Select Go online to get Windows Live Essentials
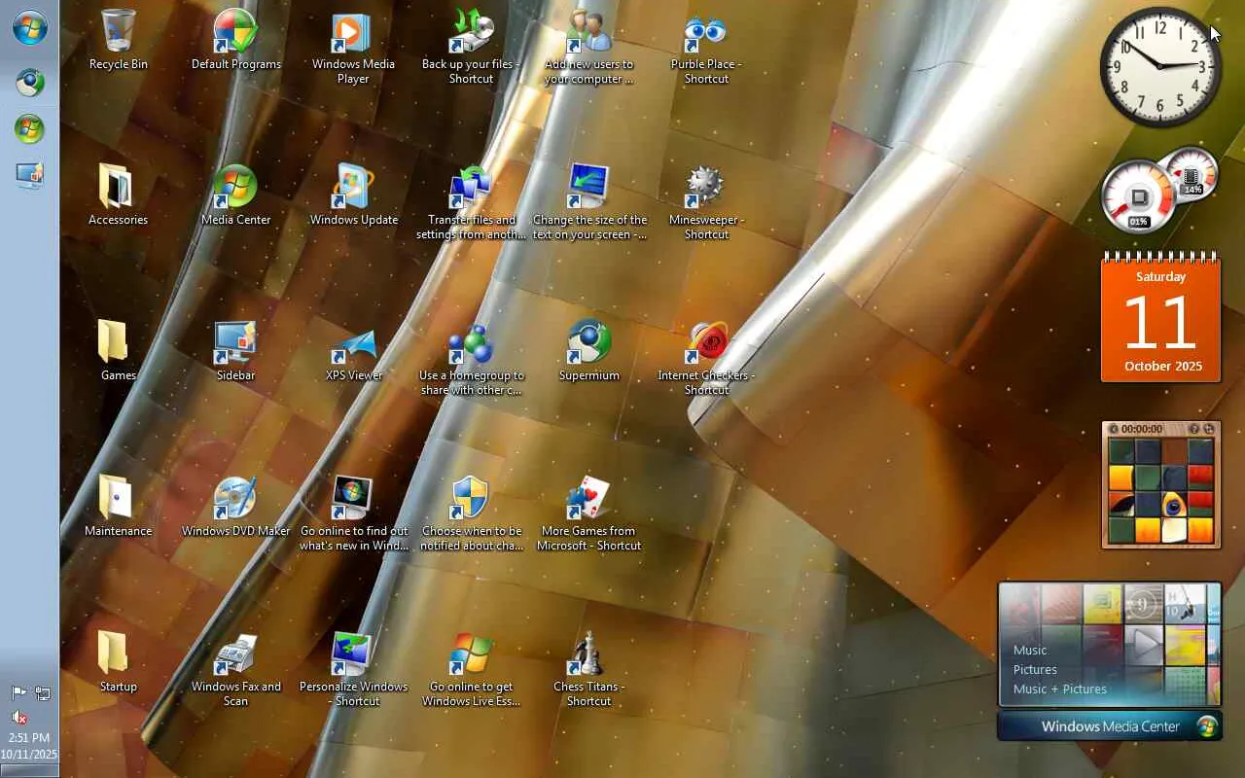 click(x=471, y=669)
